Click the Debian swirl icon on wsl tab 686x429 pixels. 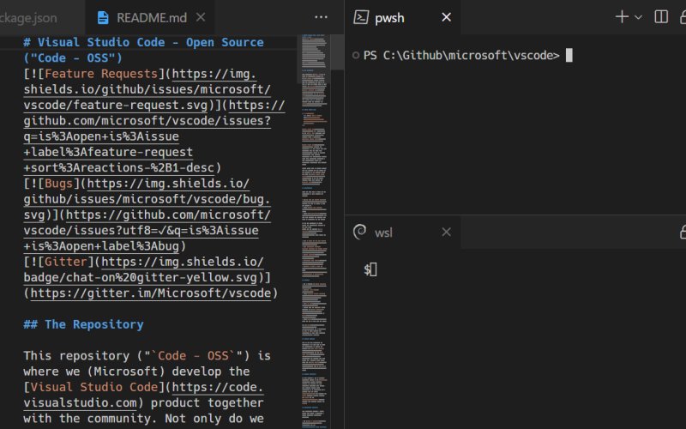click(359, 232)
